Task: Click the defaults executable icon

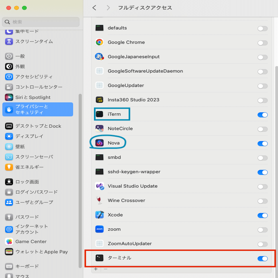Action: [99, 28]
